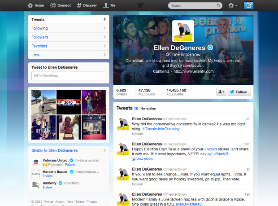Click the Favorites row chevron arrow
The height and width of the screenshot is (206, 278).
click(x=104, y=46)
